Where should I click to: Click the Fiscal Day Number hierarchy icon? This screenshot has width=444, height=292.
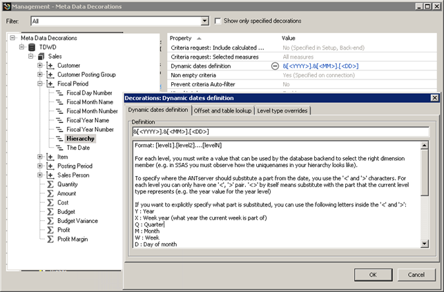pos(59,93)
